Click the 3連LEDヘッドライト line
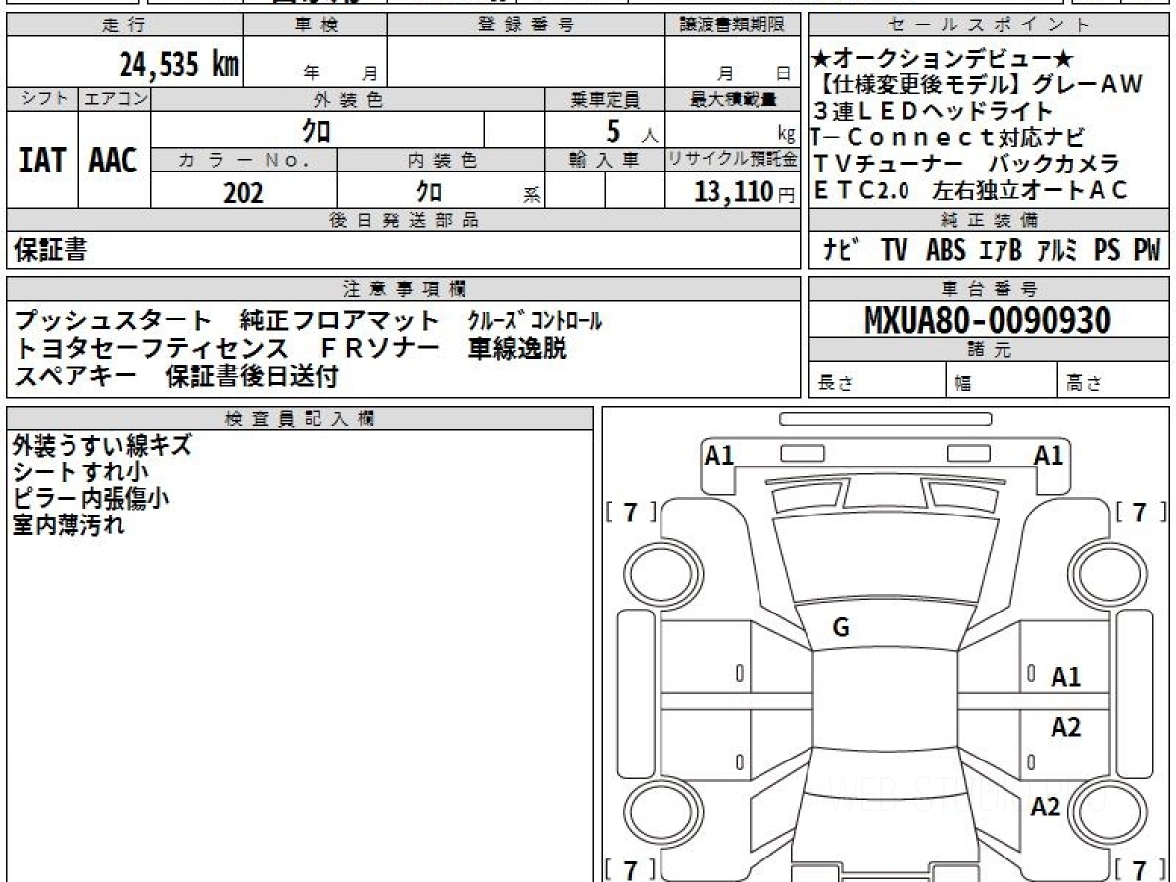Image resolution: width=1176 pixels, height=882 pixels. click(932, 112)
